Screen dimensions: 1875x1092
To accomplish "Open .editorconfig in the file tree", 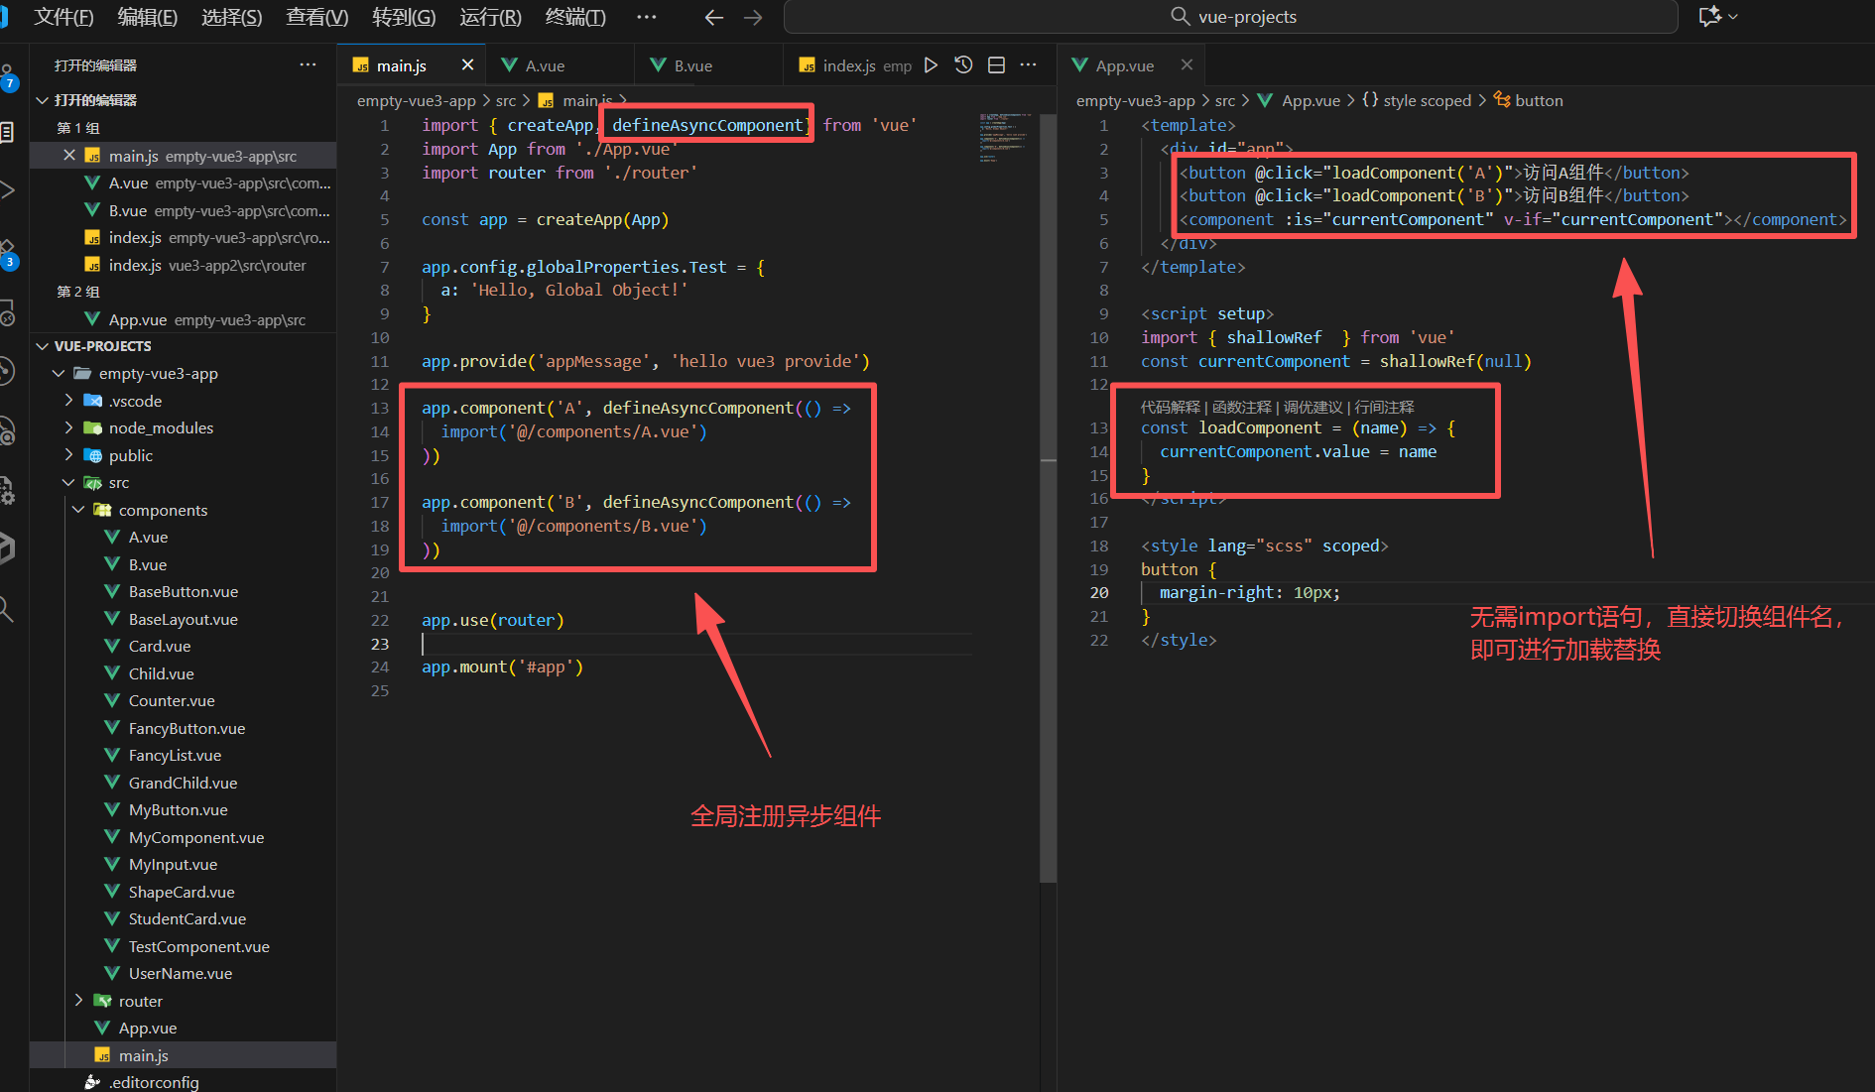I will pyautogui.click(x=184, y=1082).
